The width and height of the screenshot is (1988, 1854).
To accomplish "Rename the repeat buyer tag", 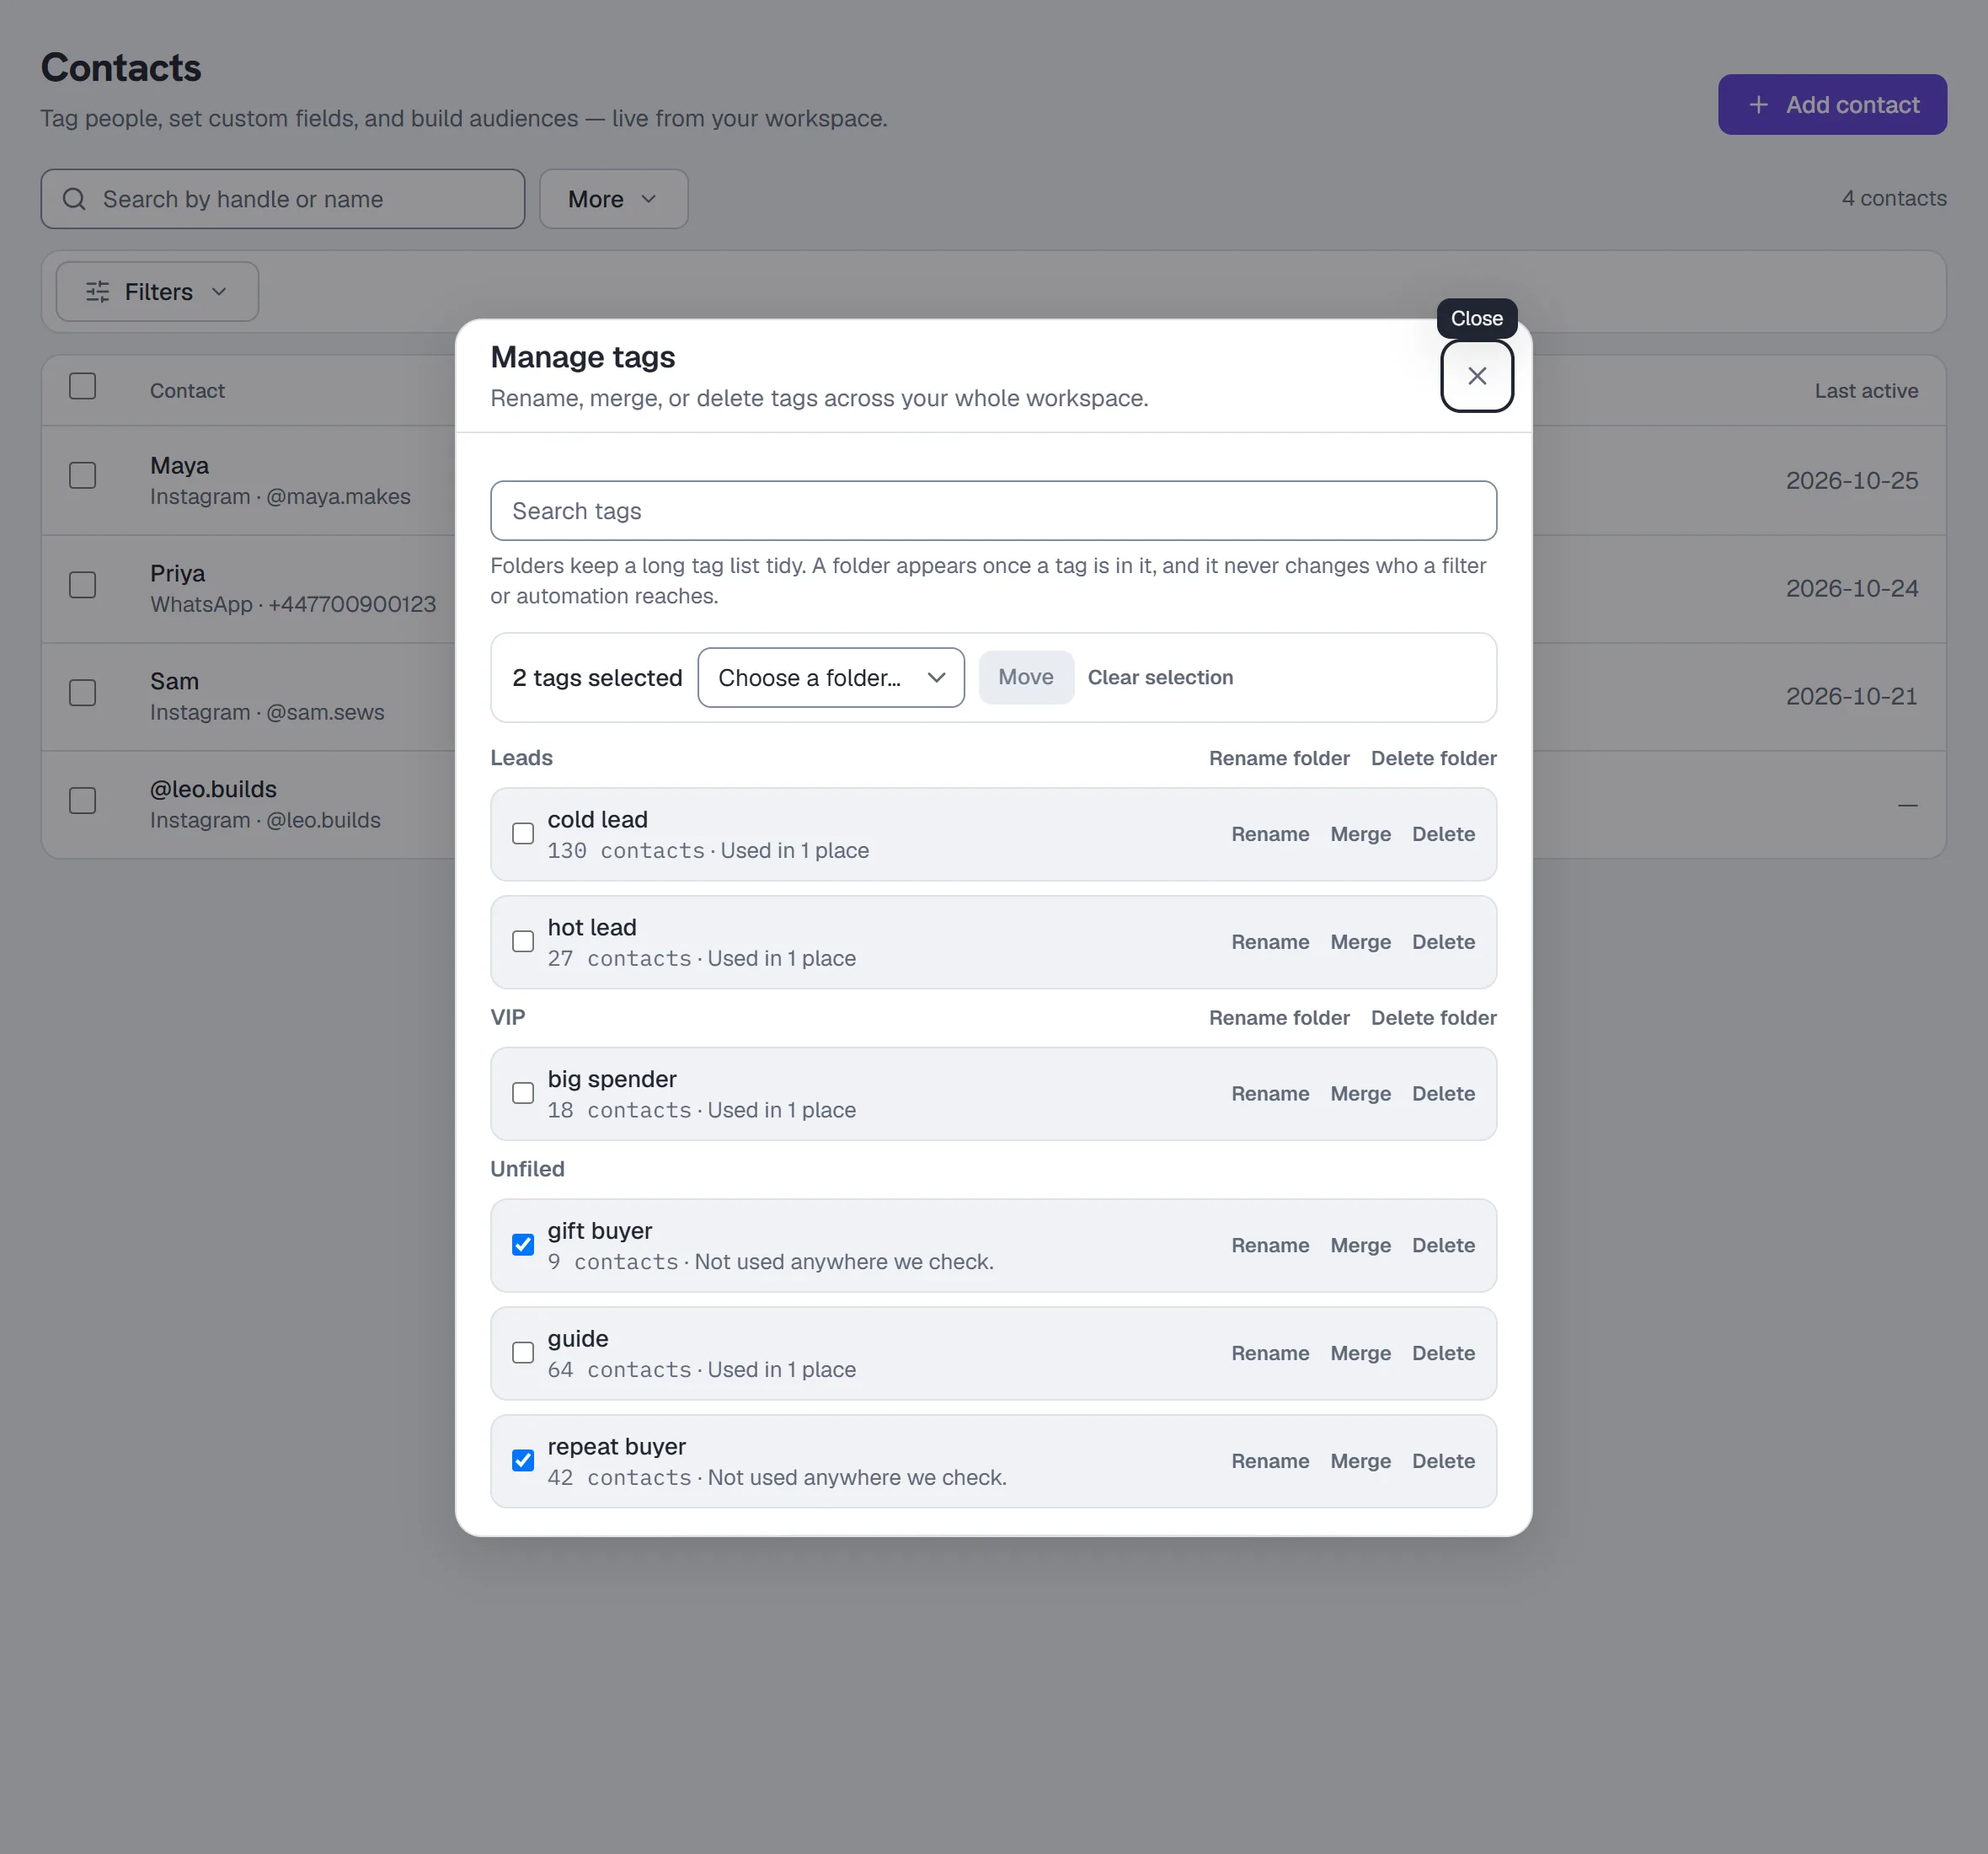I will (1270, 1462).
